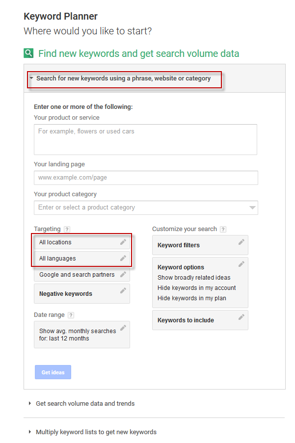The height and width of the screenshot is (443, 295).
Task: Click pencil icon for Google and search partners
Action: click(123, 274)
